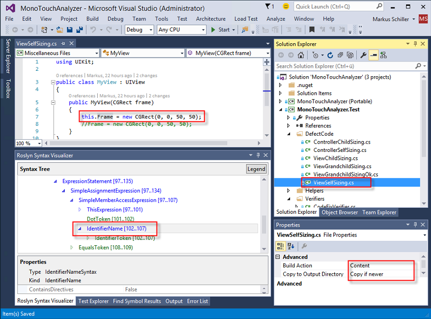Click the Open File folder icon in toolbar
This screenshot has height=319, width=431.
pos(59,29)
